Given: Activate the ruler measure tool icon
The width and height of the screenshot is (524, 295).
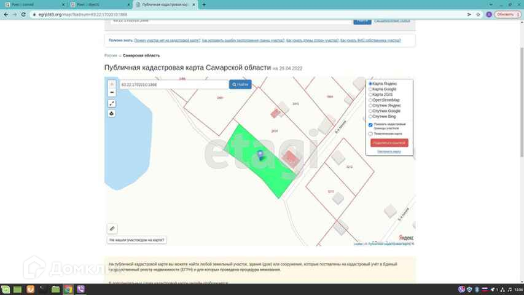Looking at the screenshot, I should [112, 229].
